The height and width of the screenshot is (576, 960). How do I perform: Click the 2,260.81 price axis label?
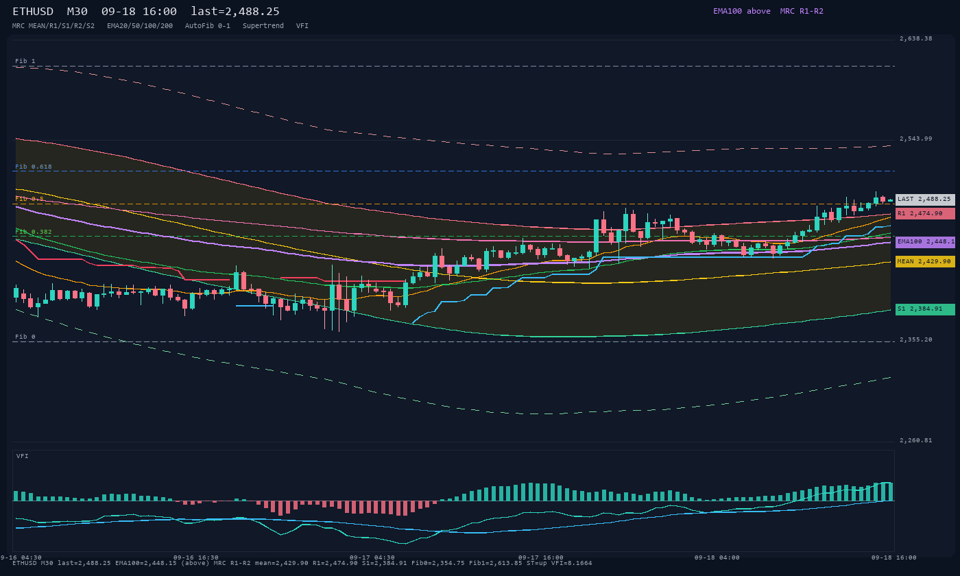(x=916, y=440)
